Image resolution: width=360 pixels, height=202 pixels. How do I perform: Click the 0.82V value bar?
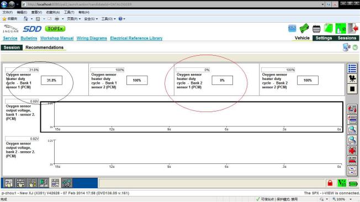point(22,139)
